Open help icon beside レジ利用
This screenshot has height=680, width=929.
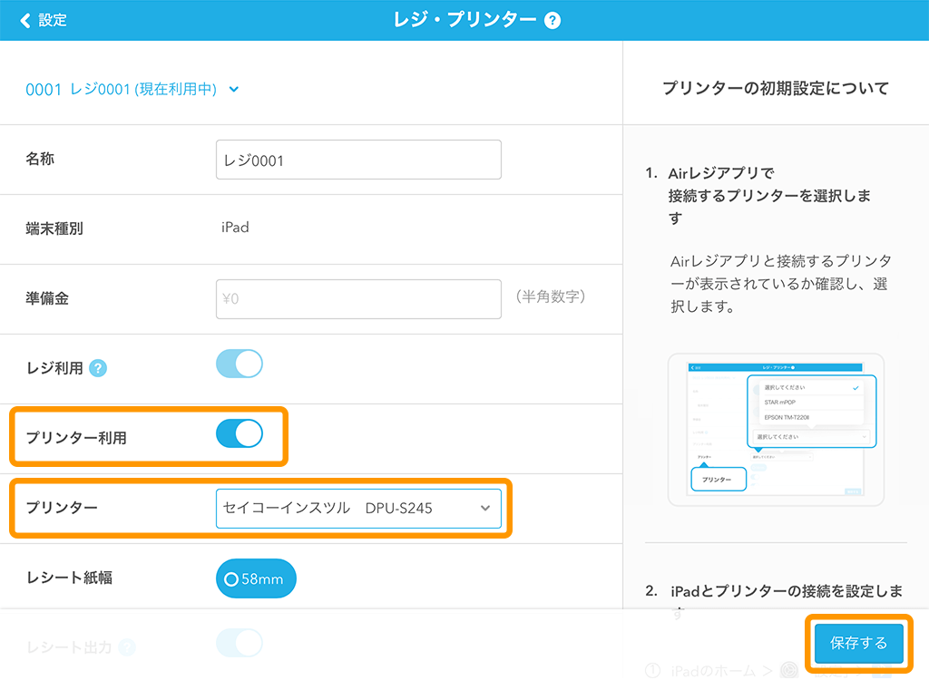coord(98,368)
